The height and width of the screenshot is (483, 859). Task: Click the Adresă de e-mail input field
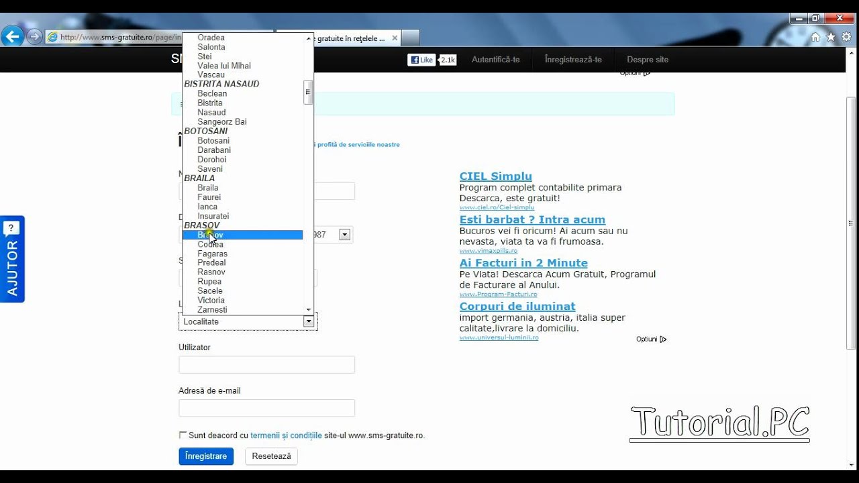pyautogui.click(x=266, y=408)
